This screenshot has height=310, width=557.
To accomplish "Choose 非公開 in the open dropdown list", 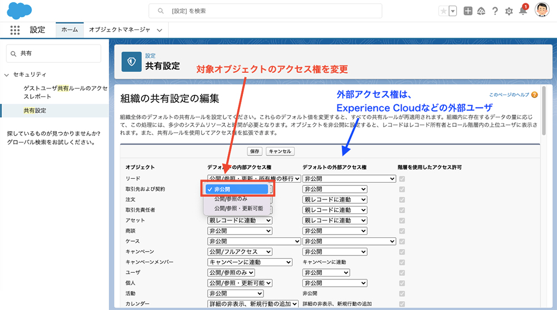I will (237, 189).
